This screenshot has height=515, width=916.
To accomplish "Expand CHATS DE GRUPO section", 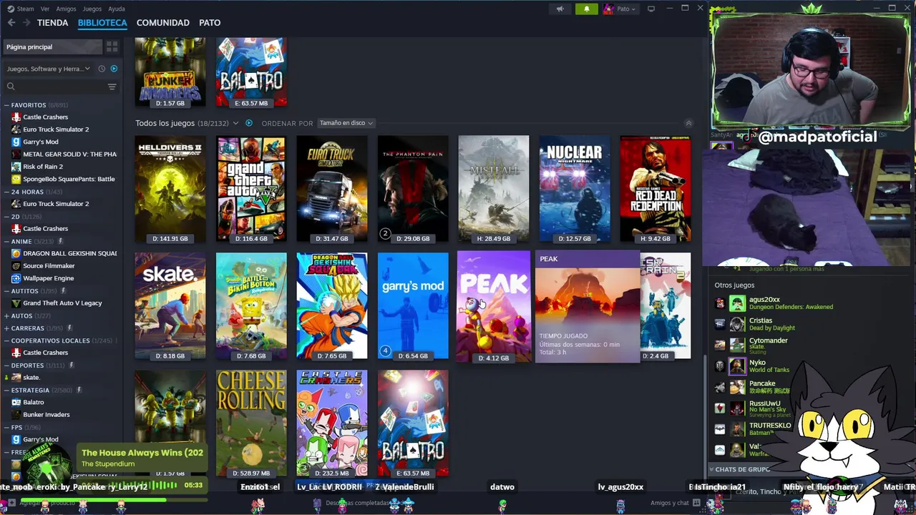I will point(741,469).
